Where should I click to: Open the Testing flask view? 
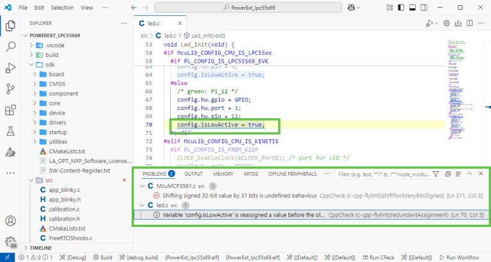pyautogui.click(x=10, y=131)
